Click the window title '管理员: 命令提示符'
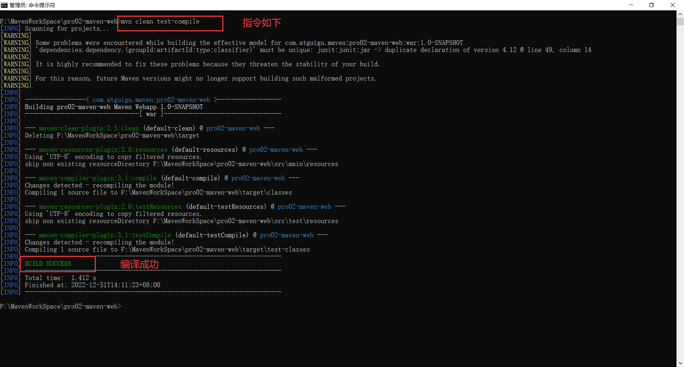The image size is (684, 367). (32, 5)
